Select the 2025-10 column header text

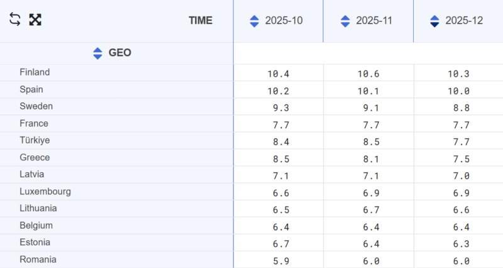284,21
